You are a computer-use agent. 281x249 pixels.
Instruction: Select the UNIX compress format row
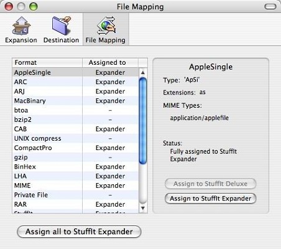(75, 138)
